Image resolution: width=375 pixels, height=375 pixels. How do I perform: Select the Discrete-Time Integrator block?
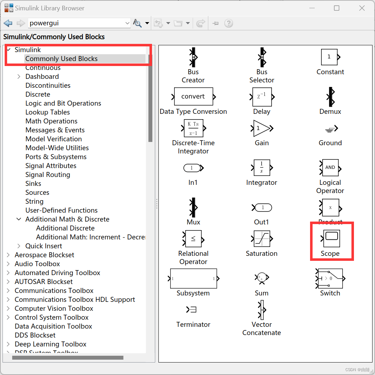tap(193, 128)
